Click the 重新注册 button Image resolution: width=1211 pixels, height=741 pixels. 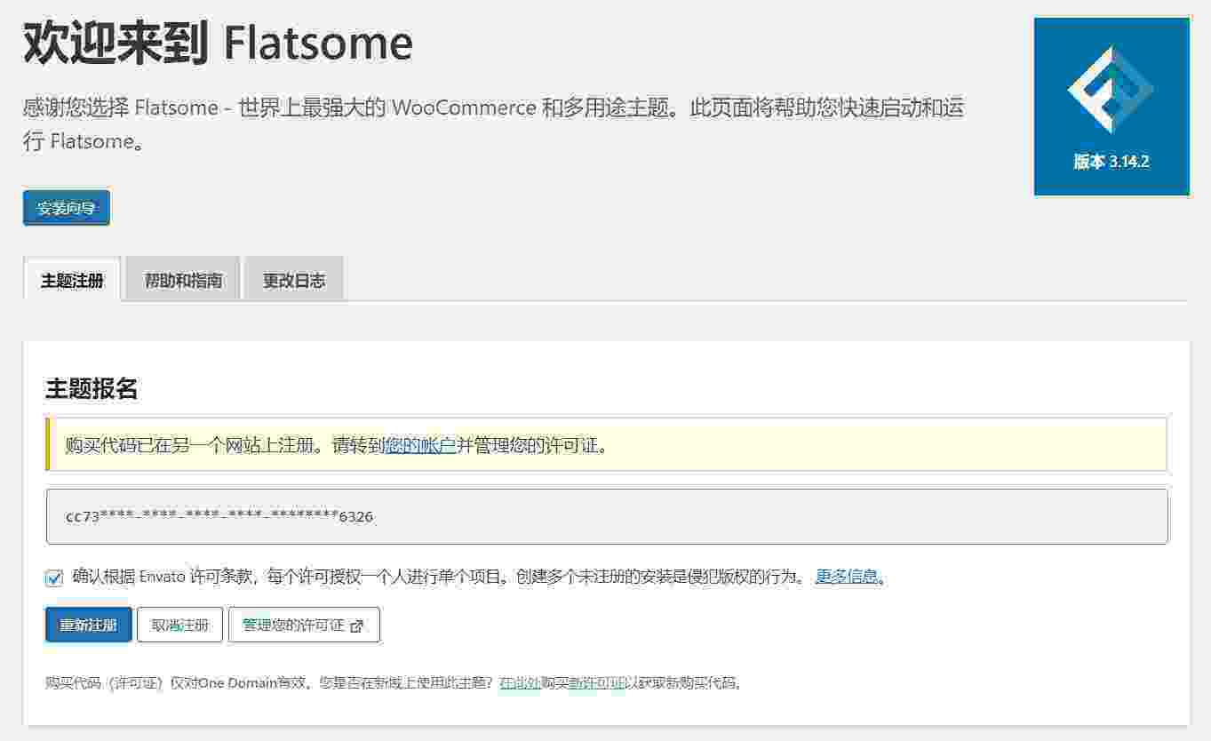coord(89,625)
